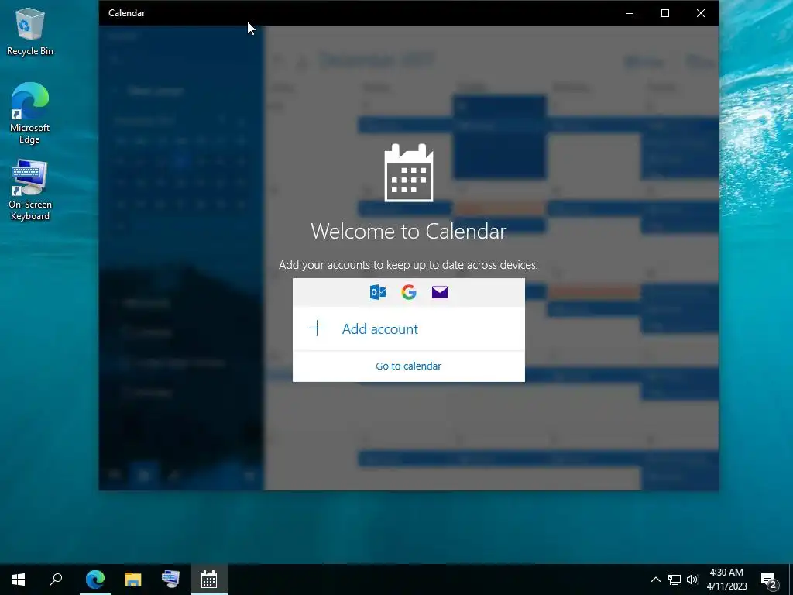Open the taskbar clock showing 4:30 AM

pyautogui.click(x=726, y=580)
